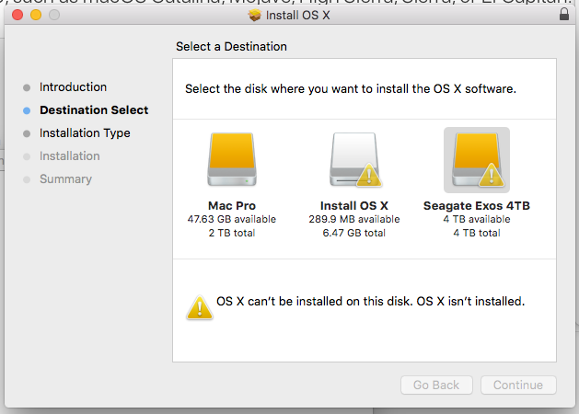579x414 pixels.
Task: Minimize the Install OS X window
Action: (36, 16)
